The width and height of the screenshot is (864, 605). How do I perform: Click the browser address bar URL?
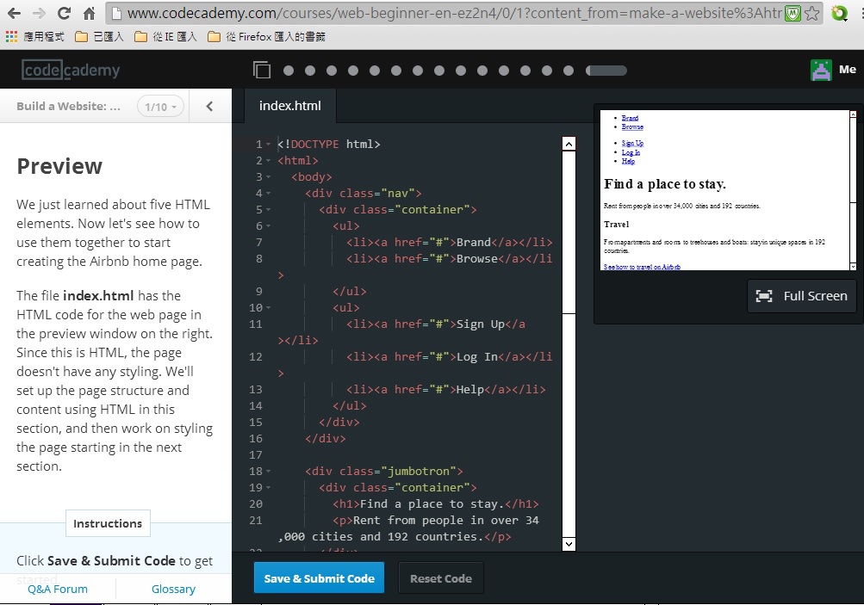tap(453, 13)
